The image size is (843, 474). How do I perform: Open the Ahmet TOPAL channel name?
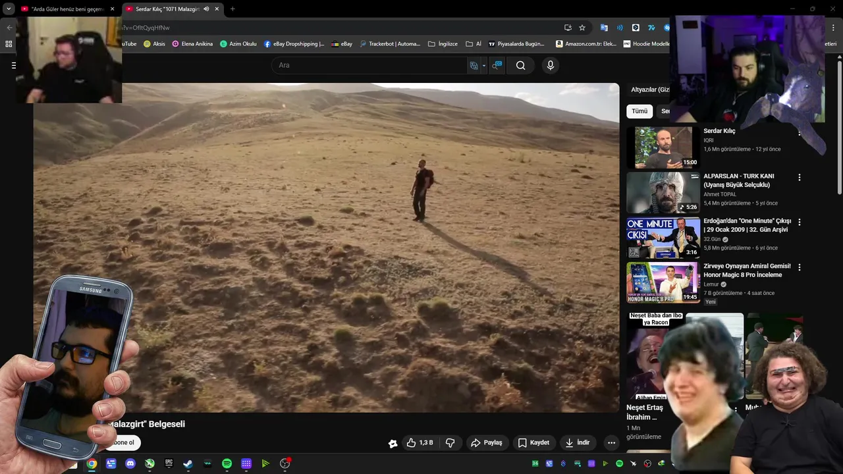(x=720, y=194)
